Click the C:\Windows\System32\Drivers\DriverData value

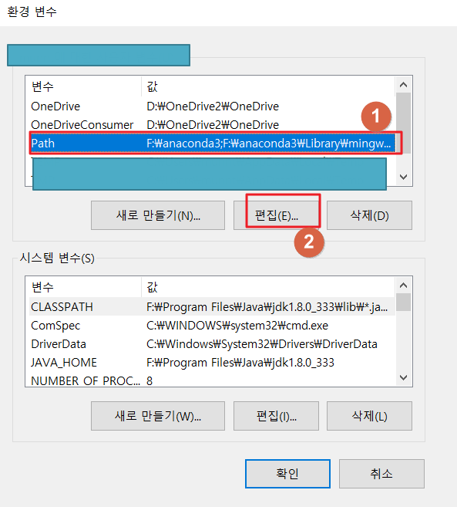pyautogui.click(x=262, y=344)
